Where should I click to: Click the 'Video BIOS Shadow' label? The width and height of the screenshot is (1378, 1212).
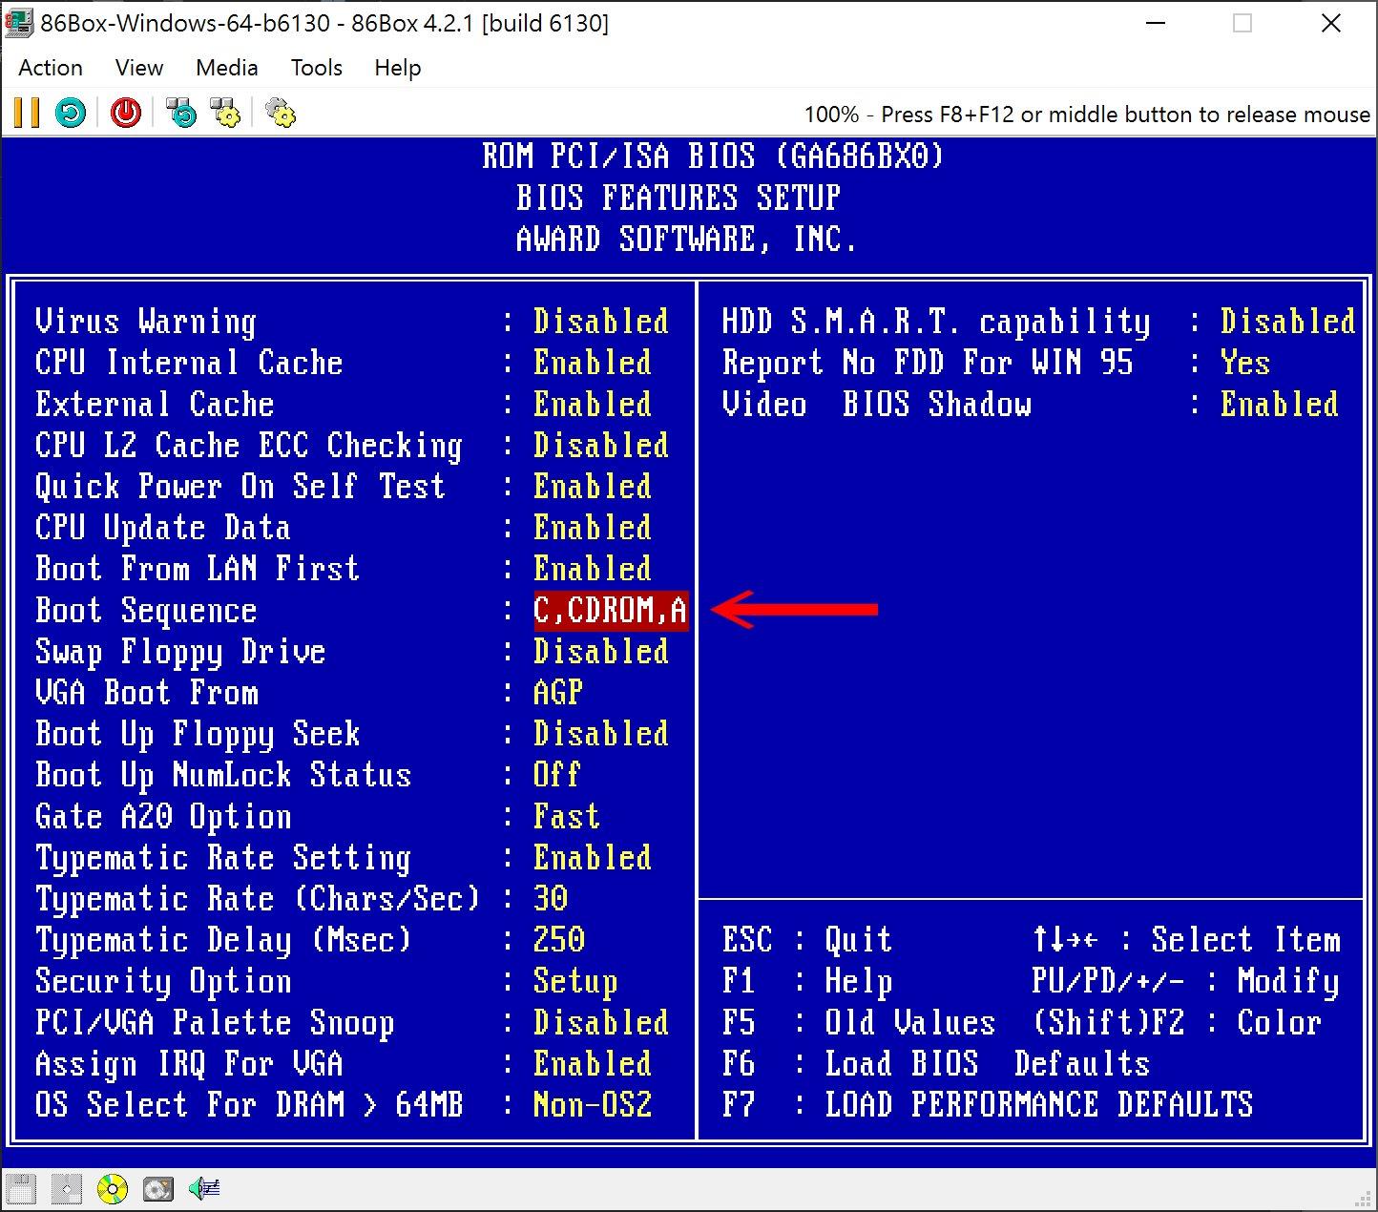pos(876,404)
